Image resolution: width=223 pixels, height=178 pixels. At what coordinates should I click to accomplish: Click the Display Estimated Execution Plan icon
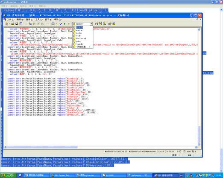pos(97,24)
